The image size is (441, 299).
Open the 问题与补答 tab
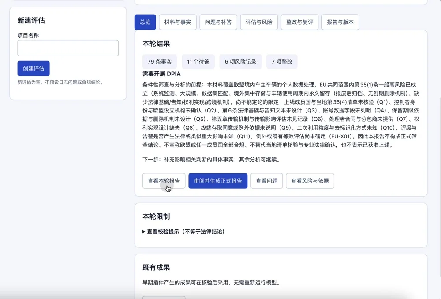click(218, 22)
